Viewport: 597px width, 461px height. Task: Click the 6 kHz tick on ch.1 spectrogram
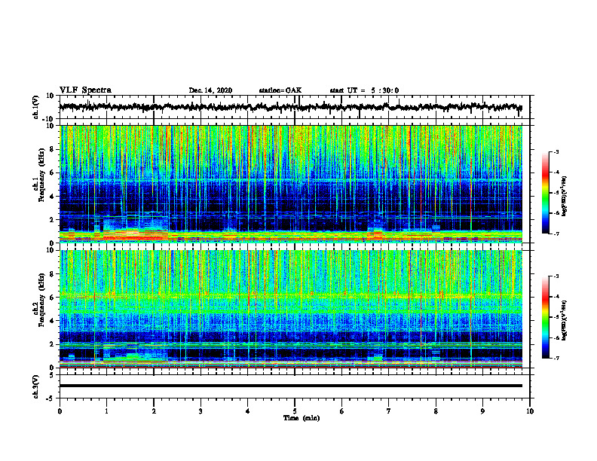52,173
